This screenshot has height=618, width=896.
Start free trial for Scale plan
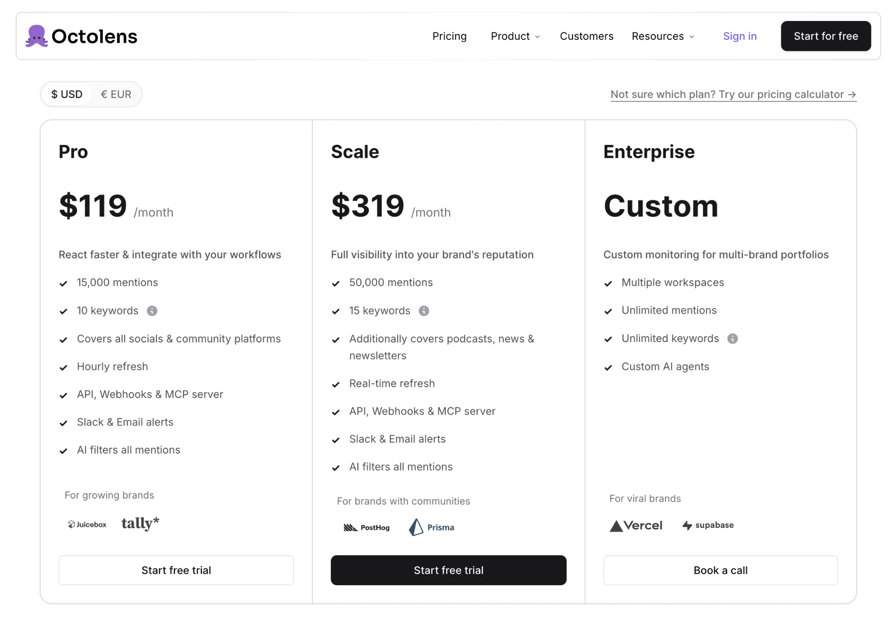coord(448,570)
